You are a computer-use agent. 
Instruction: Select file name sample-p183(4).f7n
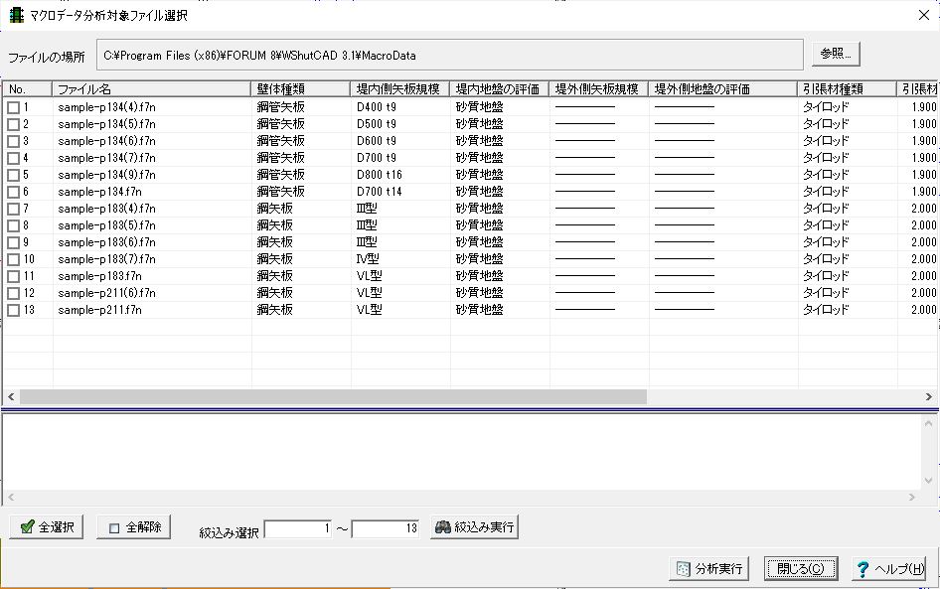pos(106,209)
